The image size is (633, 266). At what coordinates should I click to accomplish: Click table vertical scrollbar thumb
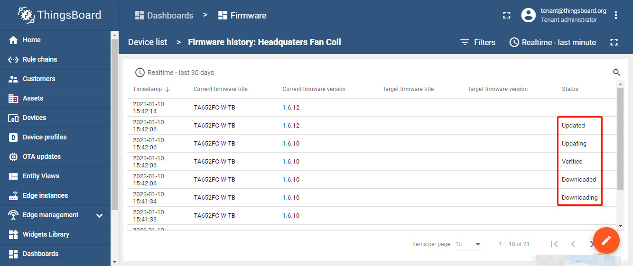coord(620,138)
